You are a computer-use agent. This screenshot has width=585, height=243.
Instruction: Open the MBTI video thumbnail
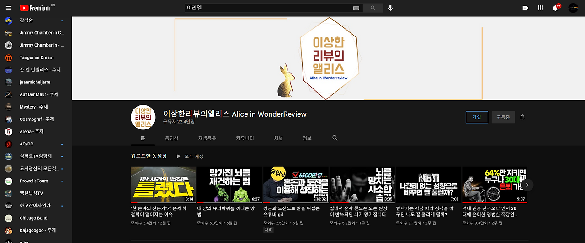428,185
